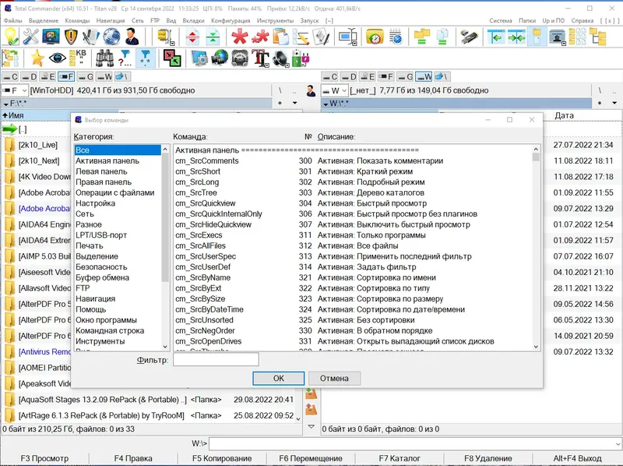The image size is (623, 466).
Task: Click the blue globe toolbar icon
Action: click(x=111, y=37)
